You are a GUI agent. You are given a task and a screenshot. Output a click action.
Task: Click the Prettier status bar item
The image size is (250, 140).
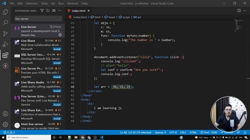227,132
